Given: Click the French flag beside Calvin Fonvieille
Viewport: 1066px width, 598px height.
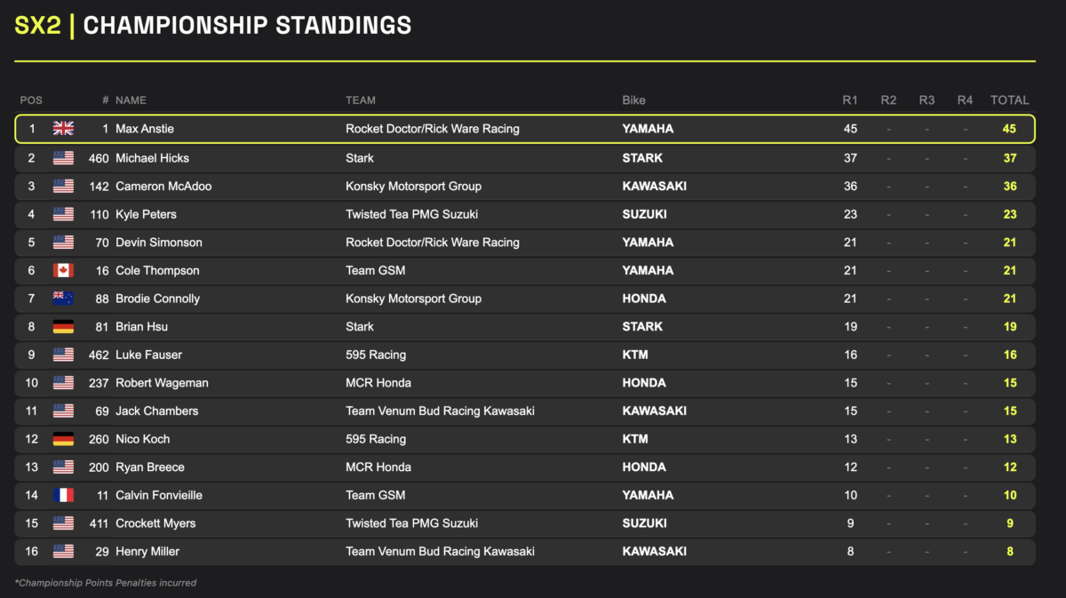Looking at the screenshot, I should [x=63, y=495].
